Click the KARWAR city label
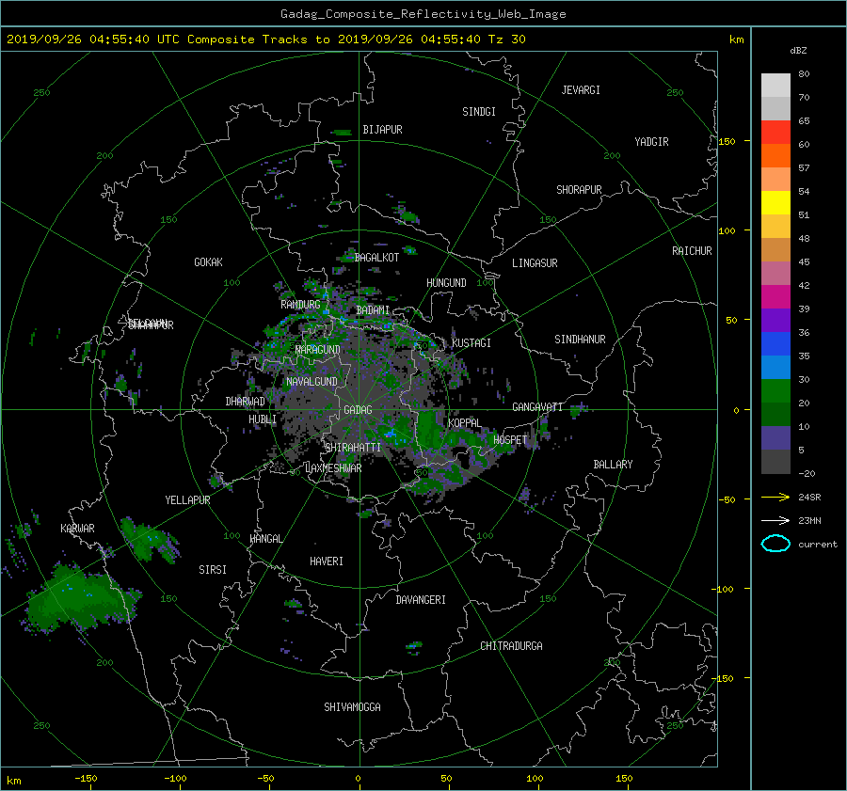This screenshot has width=847, height=791. coord(77,528)
